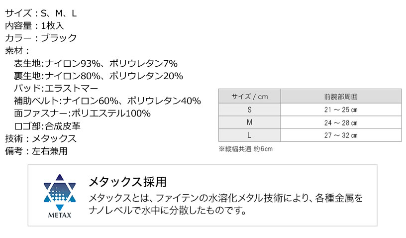Viewport: 406px width, 238px height.
Task: Click the 27 ～ 32 cm cell
Action: coord(341,135)
